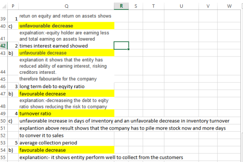Click cell 'explantion above result shows that the company'
243x162 pixels.
[66, 128]
